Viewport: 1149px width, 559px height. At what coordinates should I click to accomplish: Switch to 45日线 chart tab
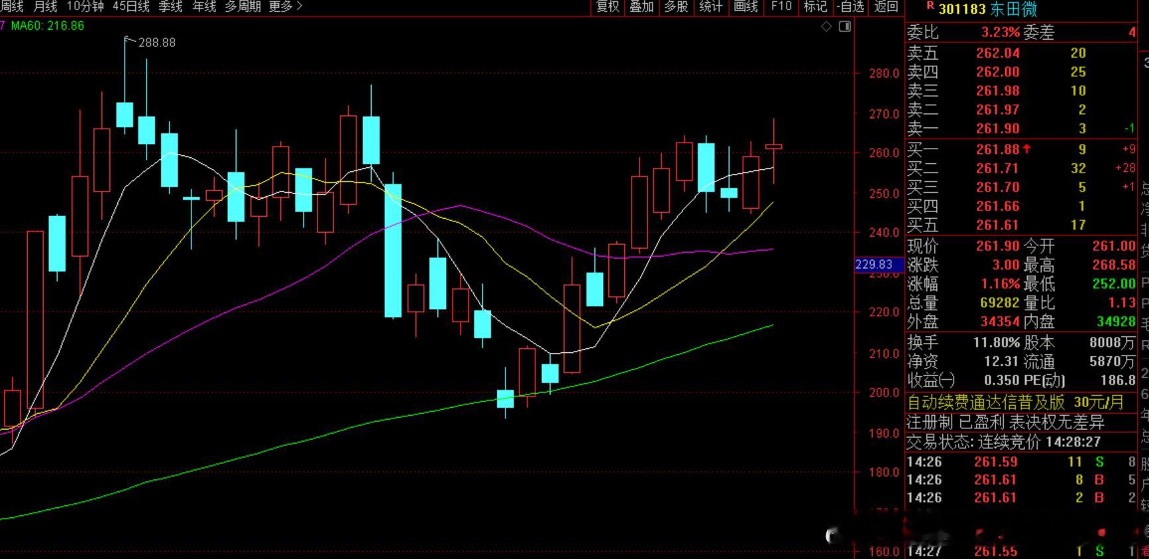pyautogui.click(x=131, y=7)
